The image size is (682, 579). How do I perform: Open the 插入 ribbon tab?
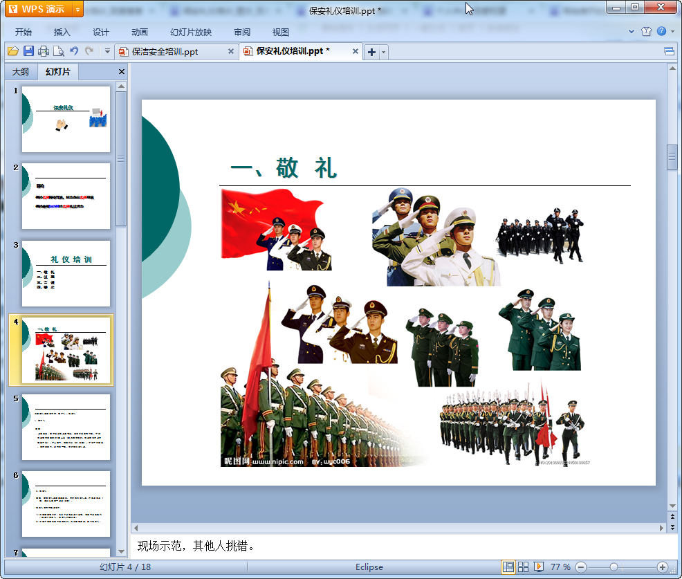point(62,33)
